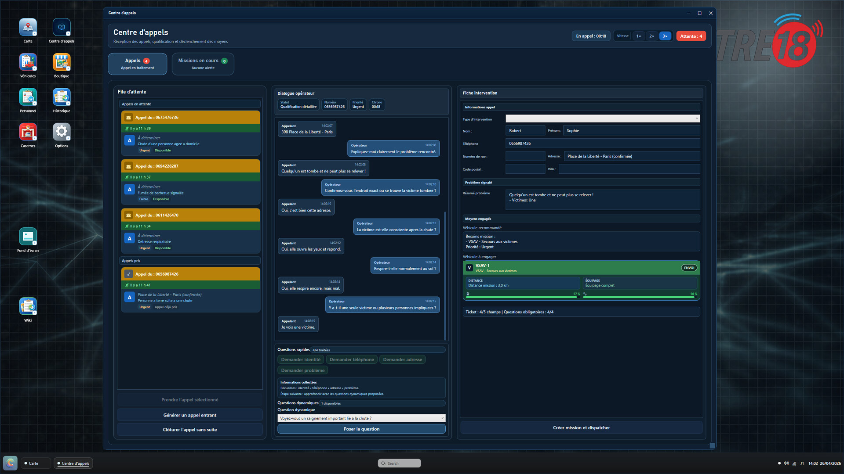The image size is (844, 474).
Task: Set game speed to 2×
Action: (651, 36)
